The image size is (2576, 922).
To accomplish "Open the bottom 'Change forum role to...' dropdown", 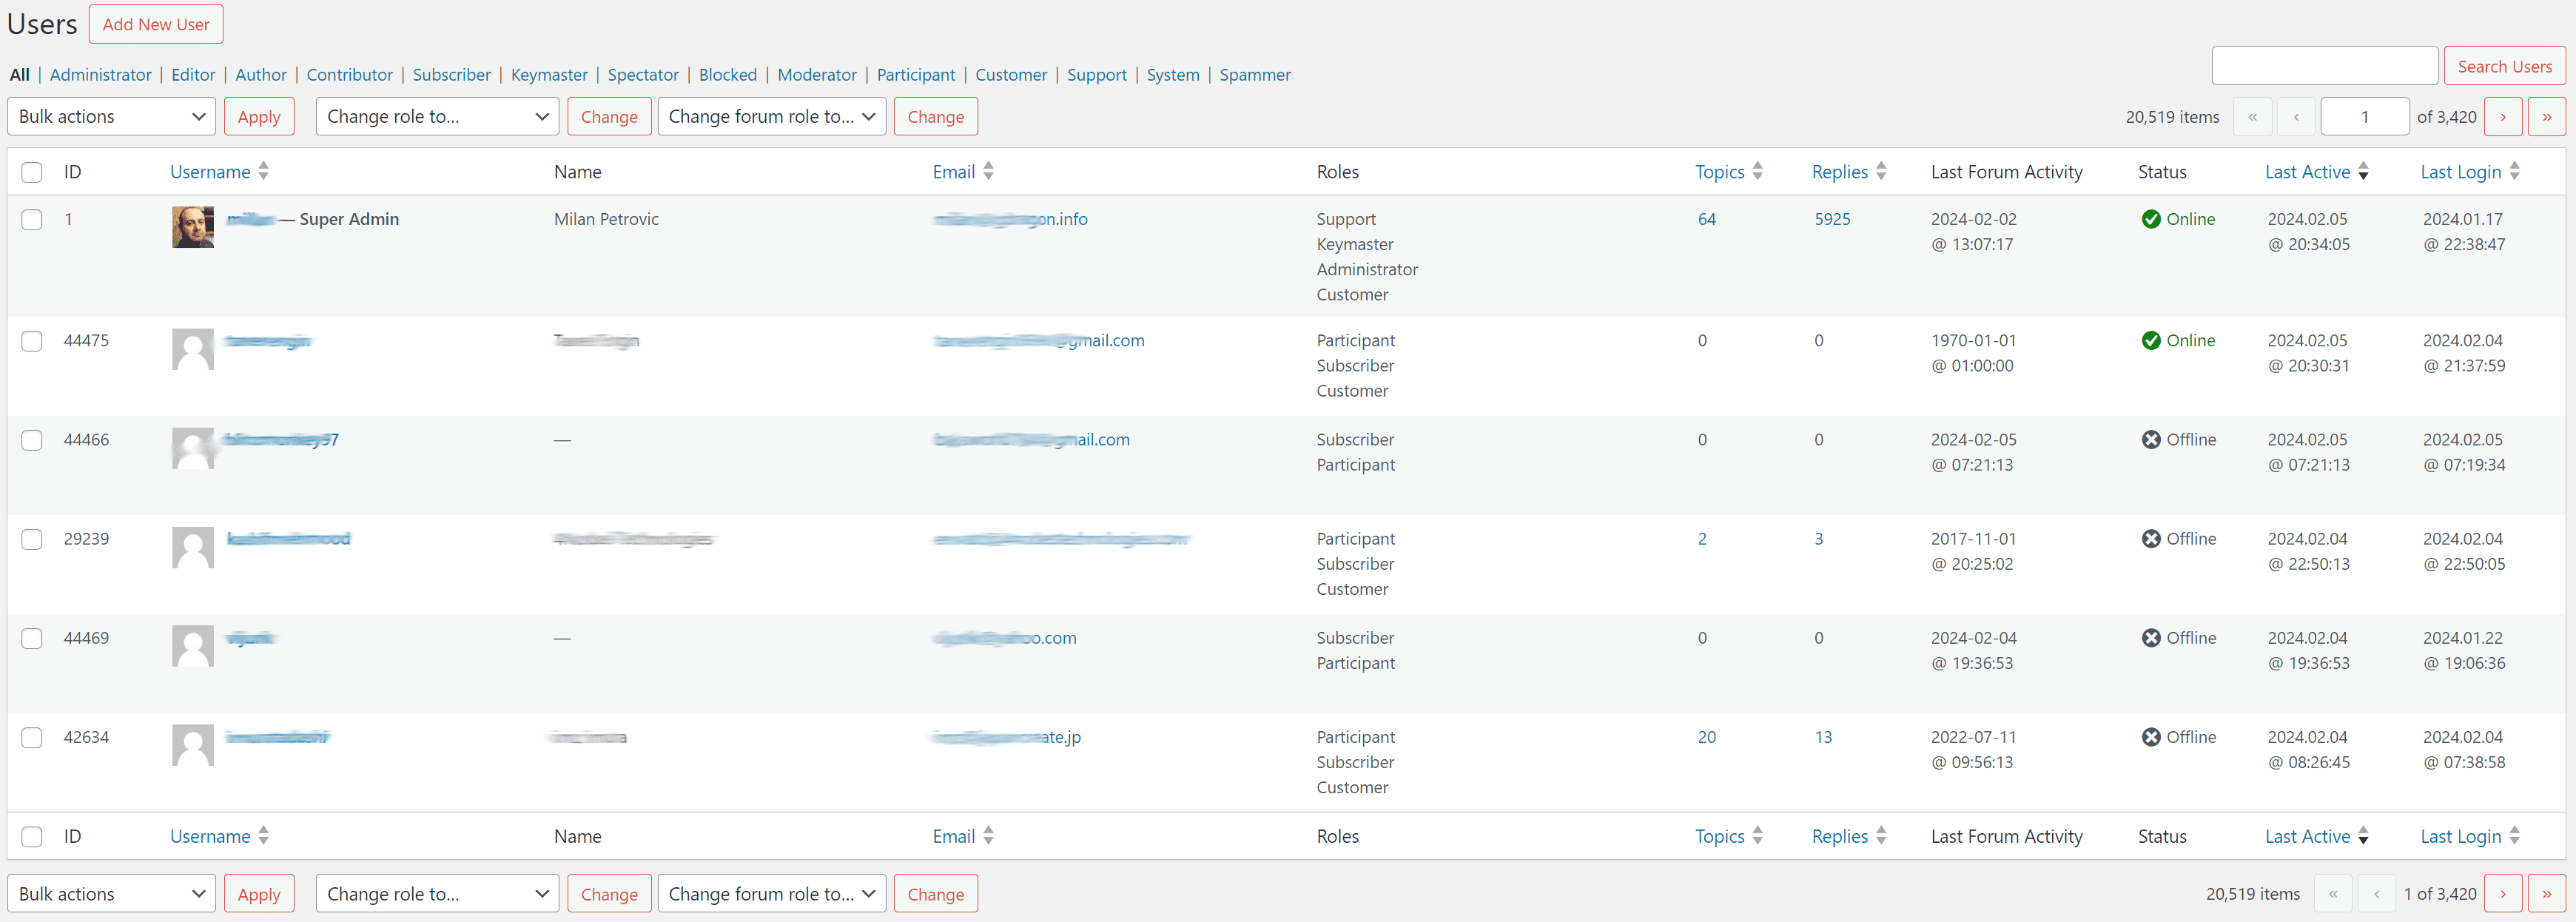I will click(x=772, y=894).
